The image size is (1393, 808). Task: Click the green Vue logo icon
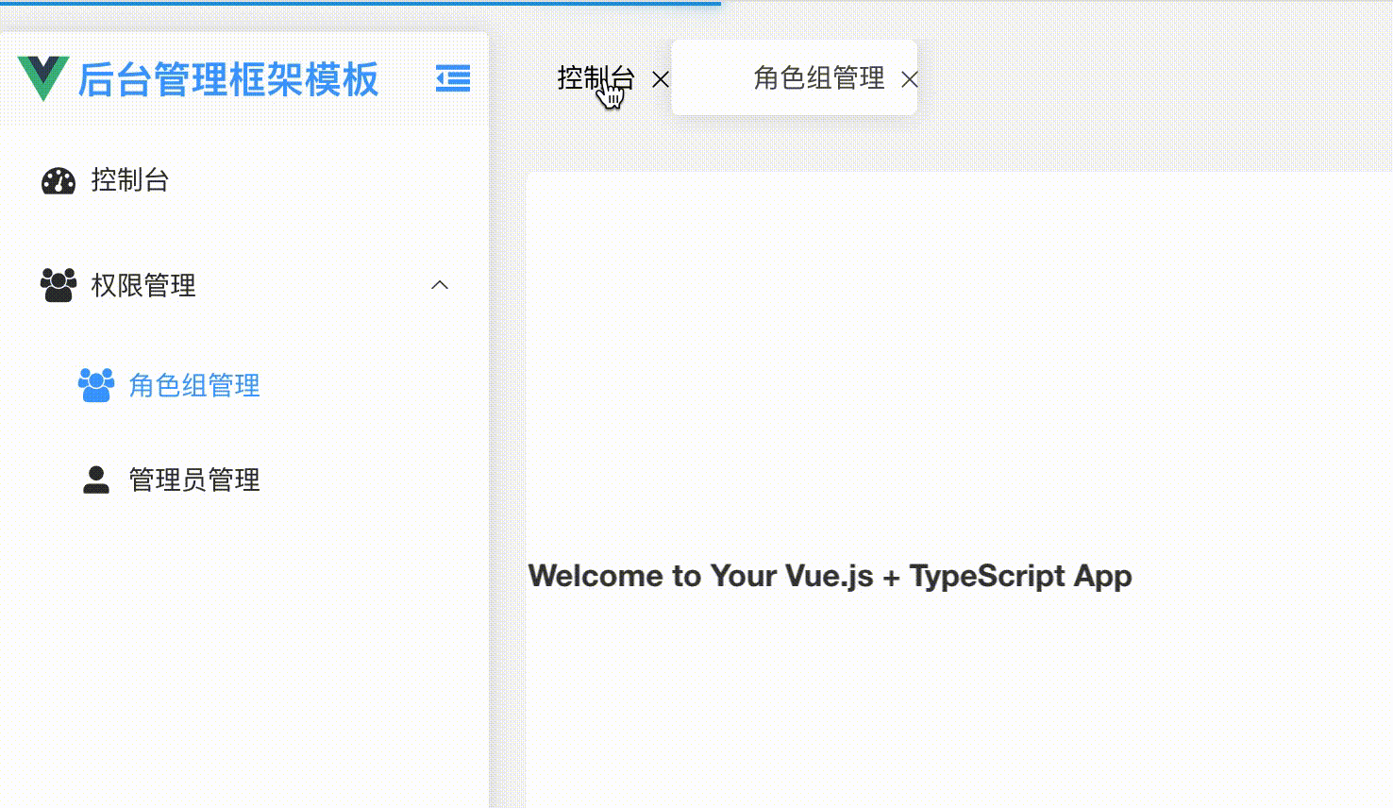[x=43, y=78]
